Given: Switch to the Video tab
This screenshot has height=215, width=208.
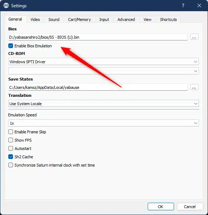Looking at the screenshot, I should pyautogui.click(x=35, y=20).
